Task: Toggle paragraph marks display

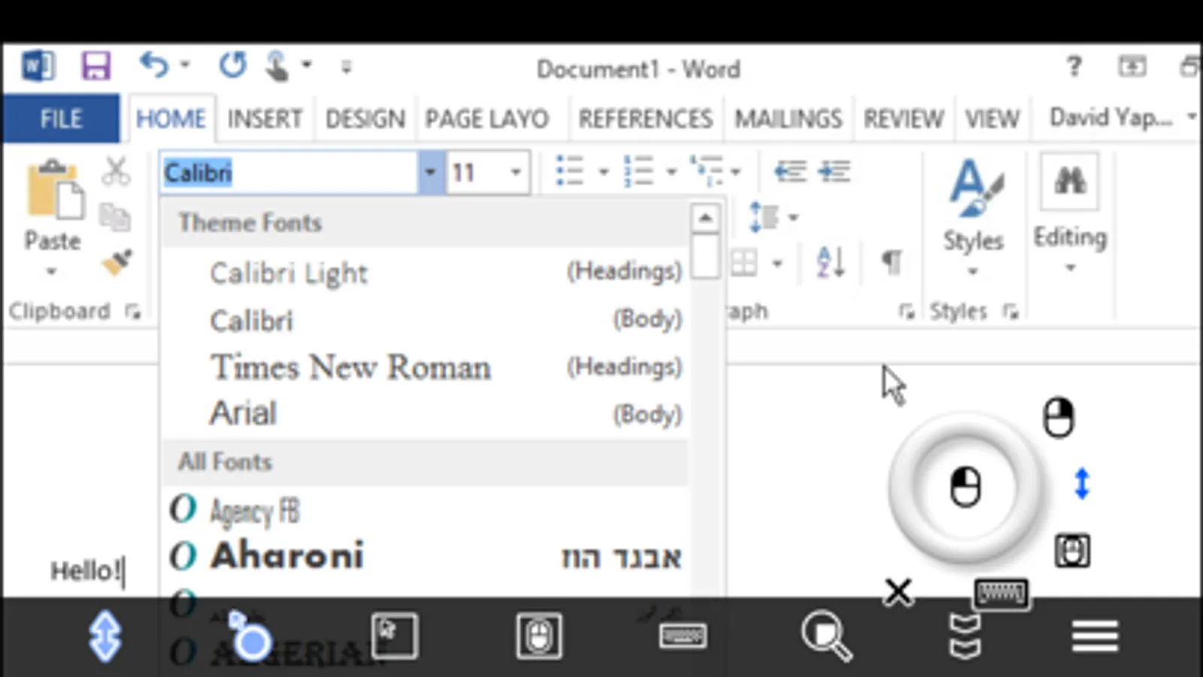Action: point(892,263)
